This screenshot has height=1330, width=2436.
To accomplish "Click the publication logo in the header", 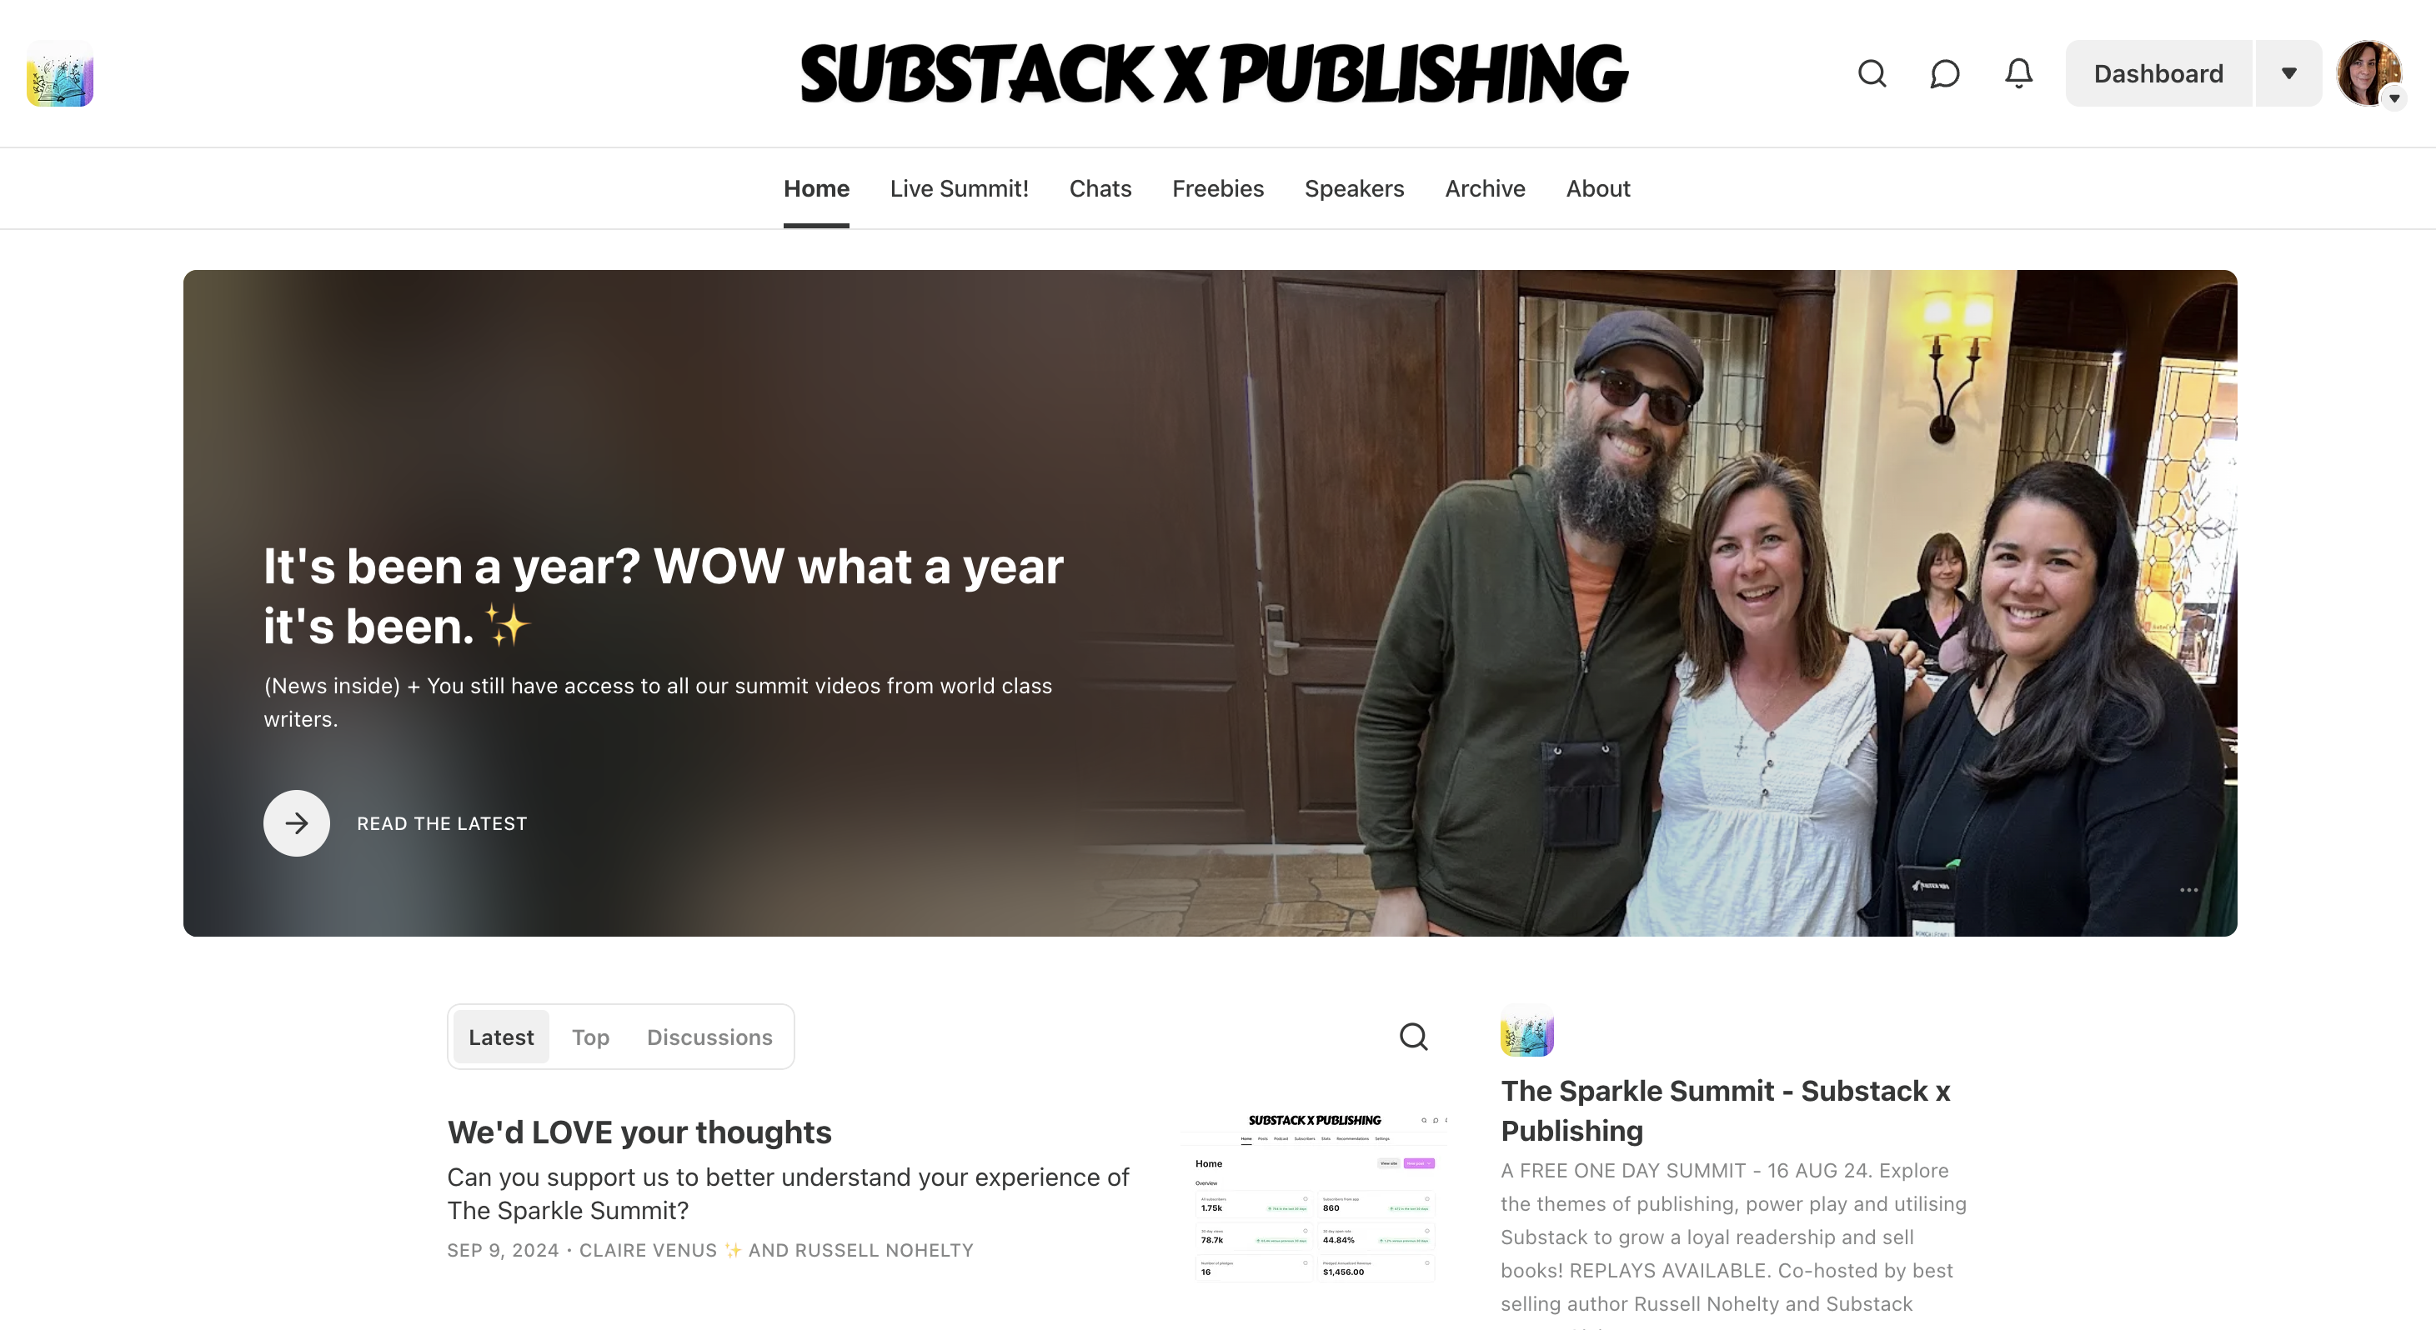I will [x=59, y=73].
